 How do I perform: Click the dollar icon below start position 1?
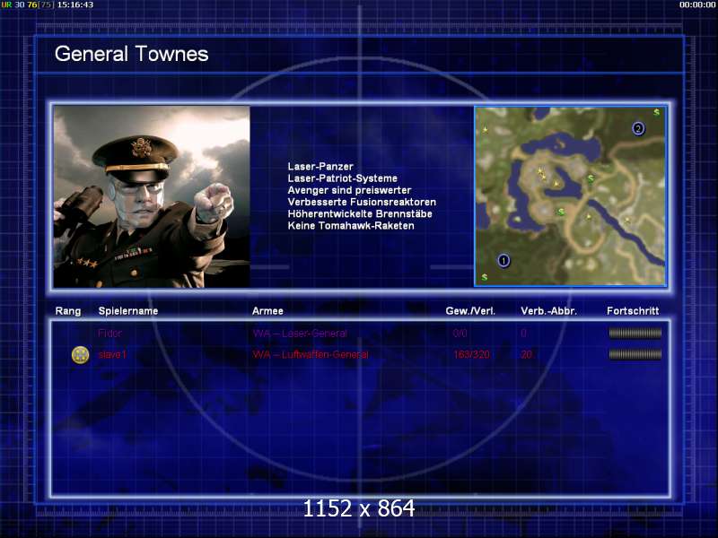coord(485,277)
